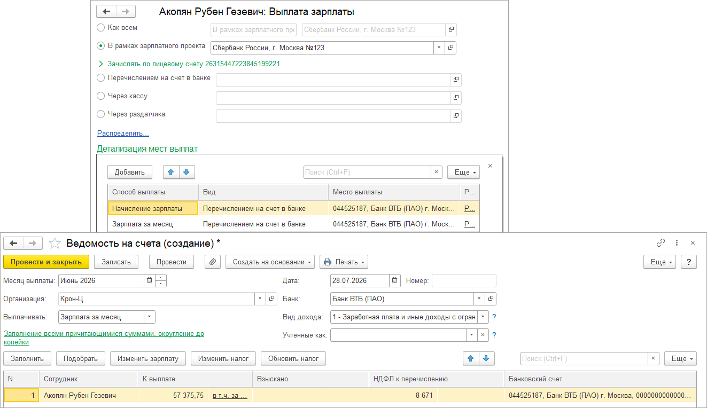The width and height of the screenshot is (707, 408).
Task: Open Еще menu in Ведомость header
Action: 660,262
